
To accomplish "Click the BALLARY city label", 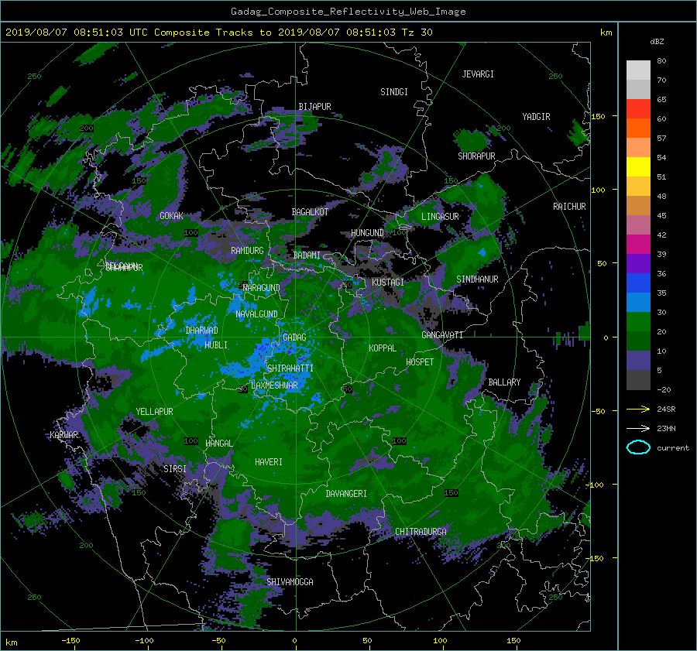I will 504,382.
